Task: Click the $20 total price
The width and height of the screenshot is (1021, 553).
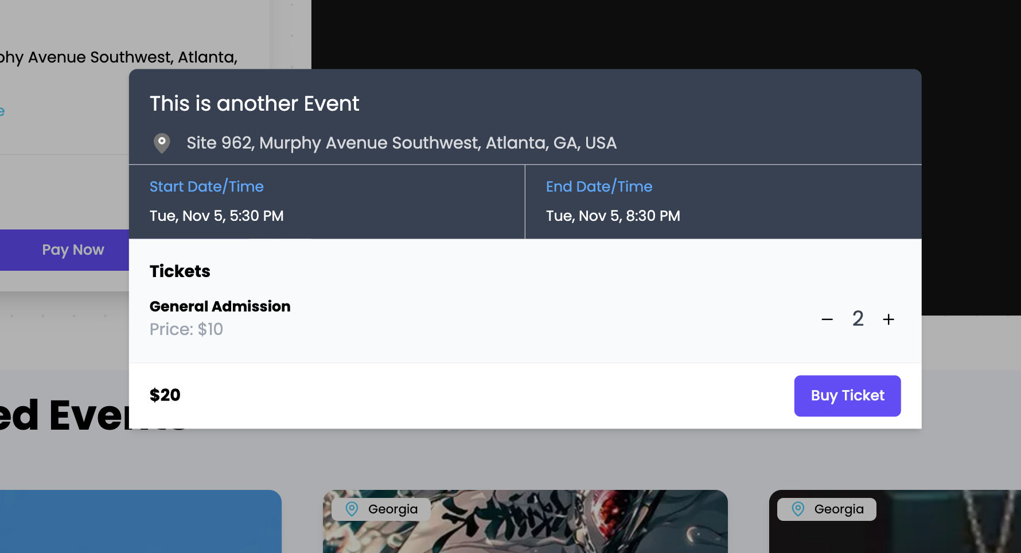Action: (x=165, y=395)
